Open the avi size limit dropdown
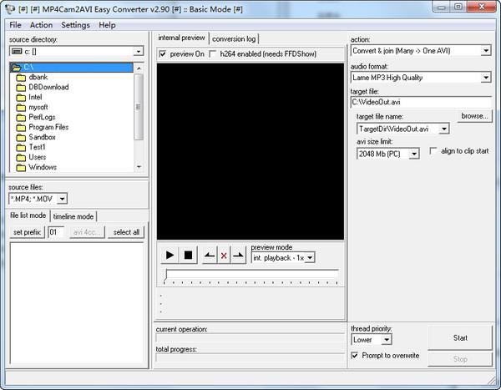501x390 pixels. tap(414, 154)
